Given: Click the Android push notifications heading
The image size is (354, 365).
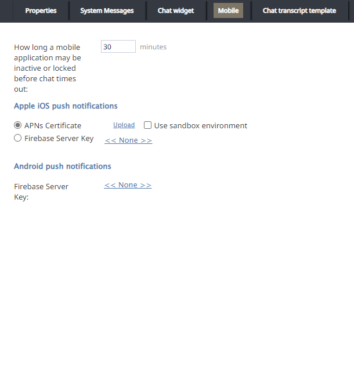Looking at the screenshot, I should [62, 166].
